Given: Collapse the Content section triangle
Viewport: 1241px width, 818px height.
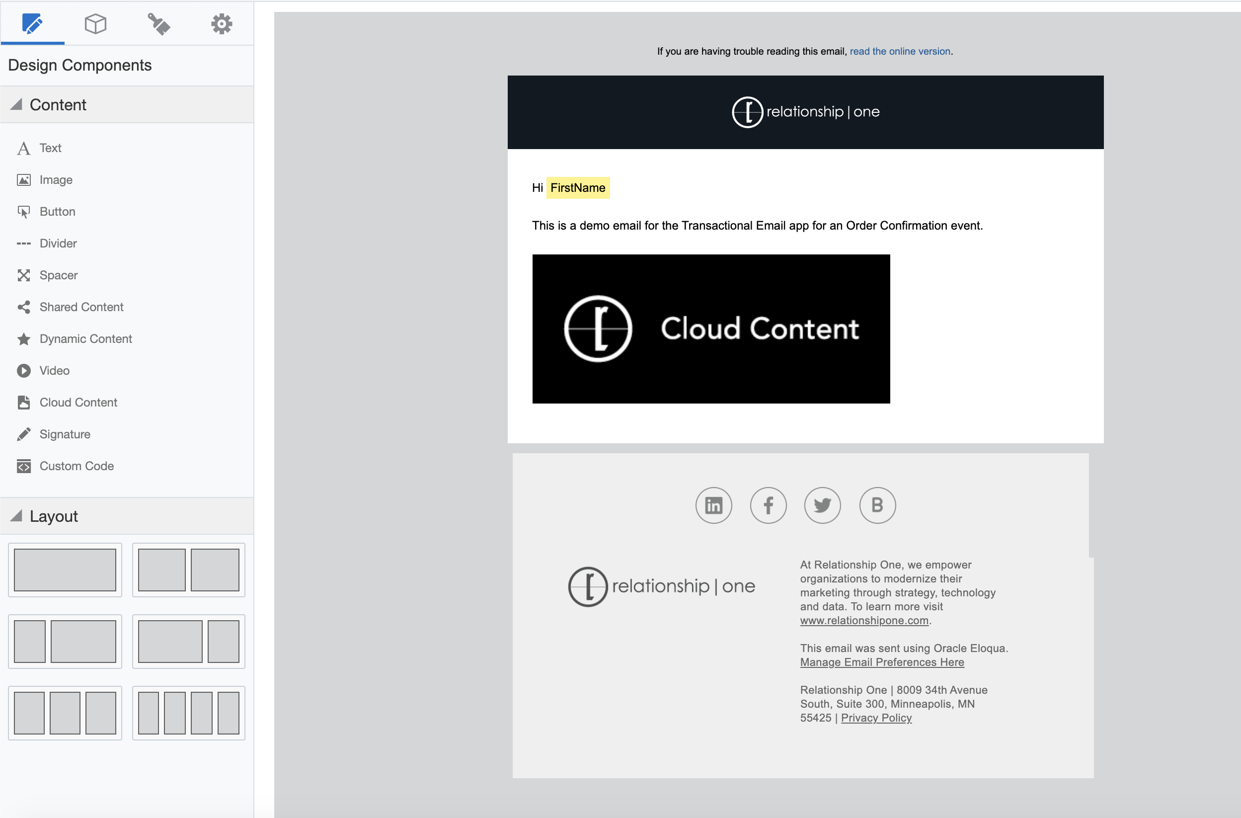Looking at the screenshot, I should coord(16,105).
